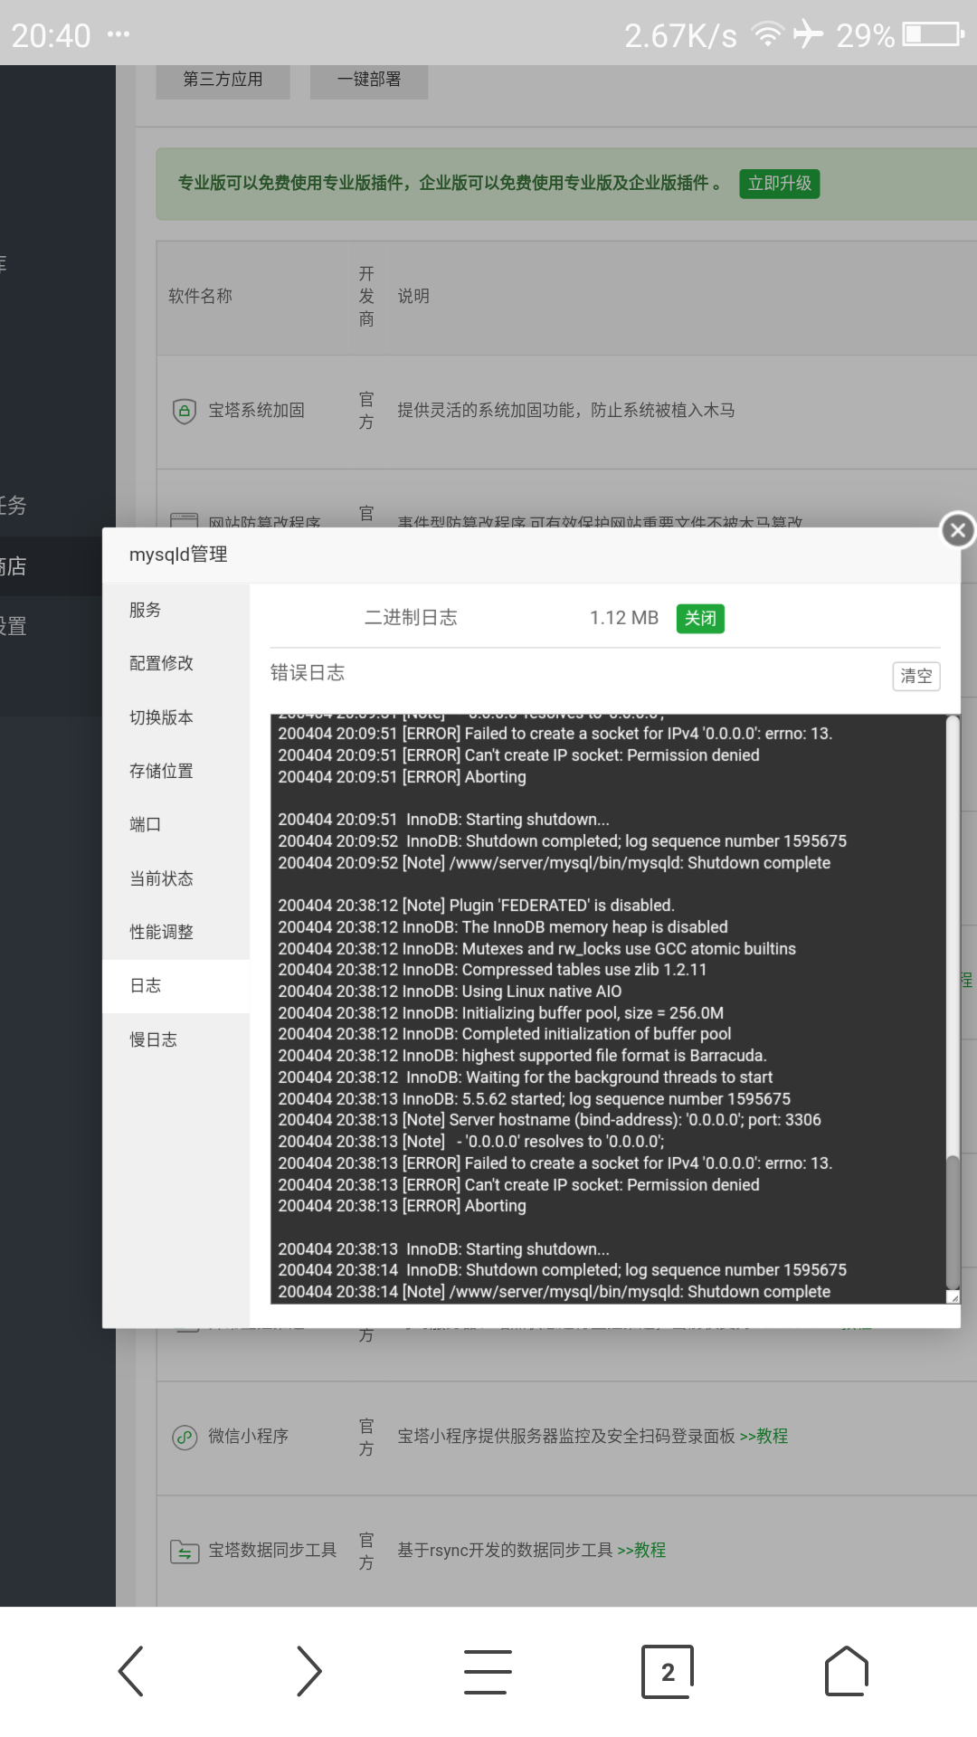Screen dimensions: 977x1737
Task: Tap the browser back arrow
Action: pos(131,1671)
